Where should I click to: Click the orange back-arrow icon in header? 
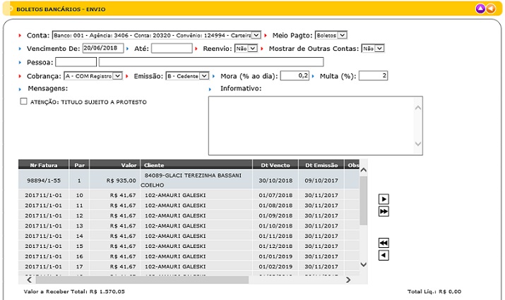tap(491, 8)
